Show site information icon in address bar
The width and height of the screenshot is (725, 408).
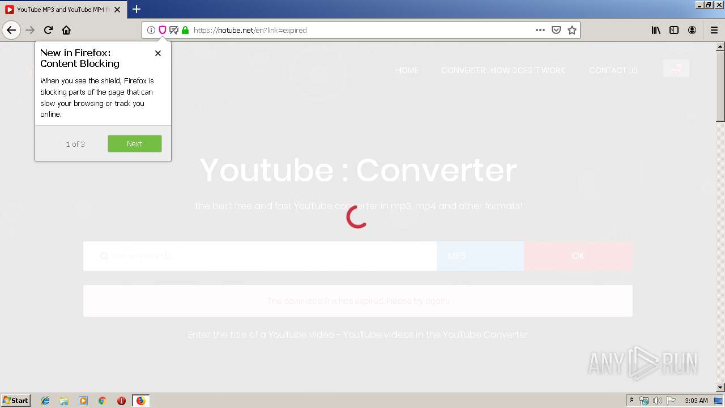[x=151, y=30]
